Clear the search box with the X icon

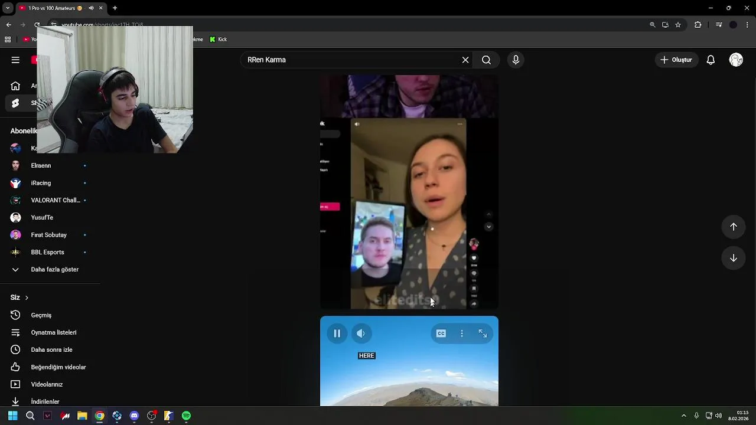tap(465, 60)
